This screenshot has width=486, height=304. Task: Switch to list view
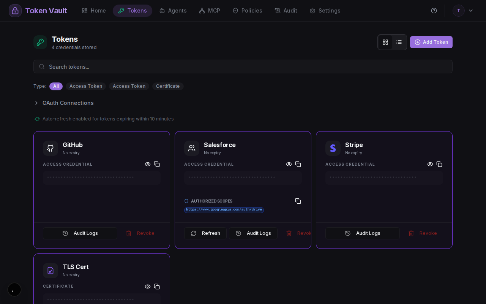pos(399,42)
